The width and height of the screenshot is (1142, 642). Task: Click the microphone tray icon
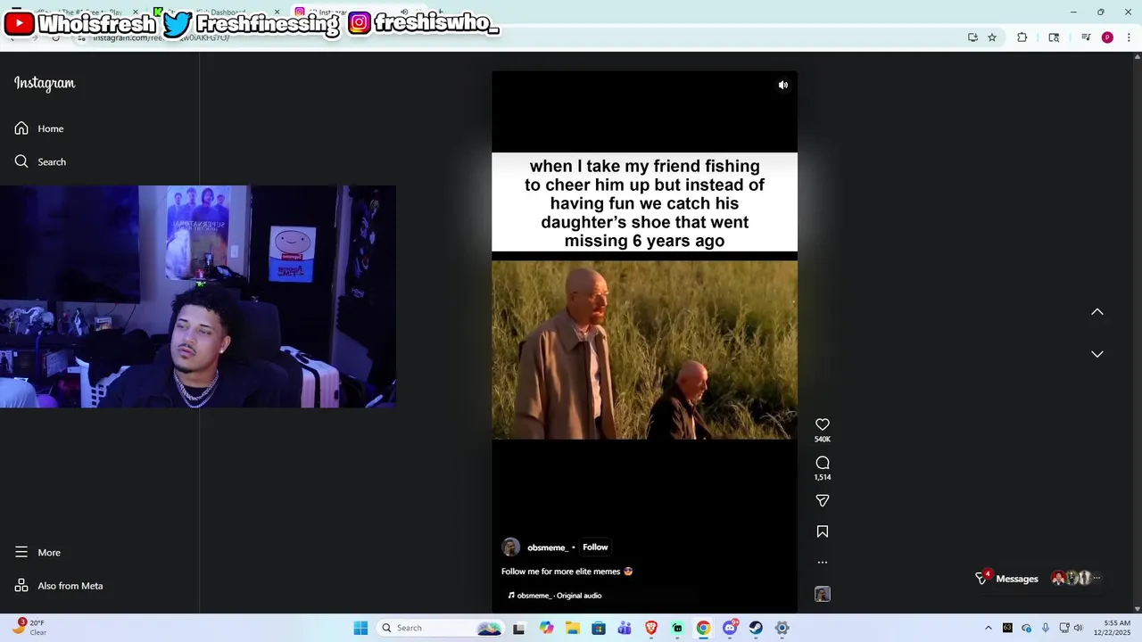(x=1046, y=628)
